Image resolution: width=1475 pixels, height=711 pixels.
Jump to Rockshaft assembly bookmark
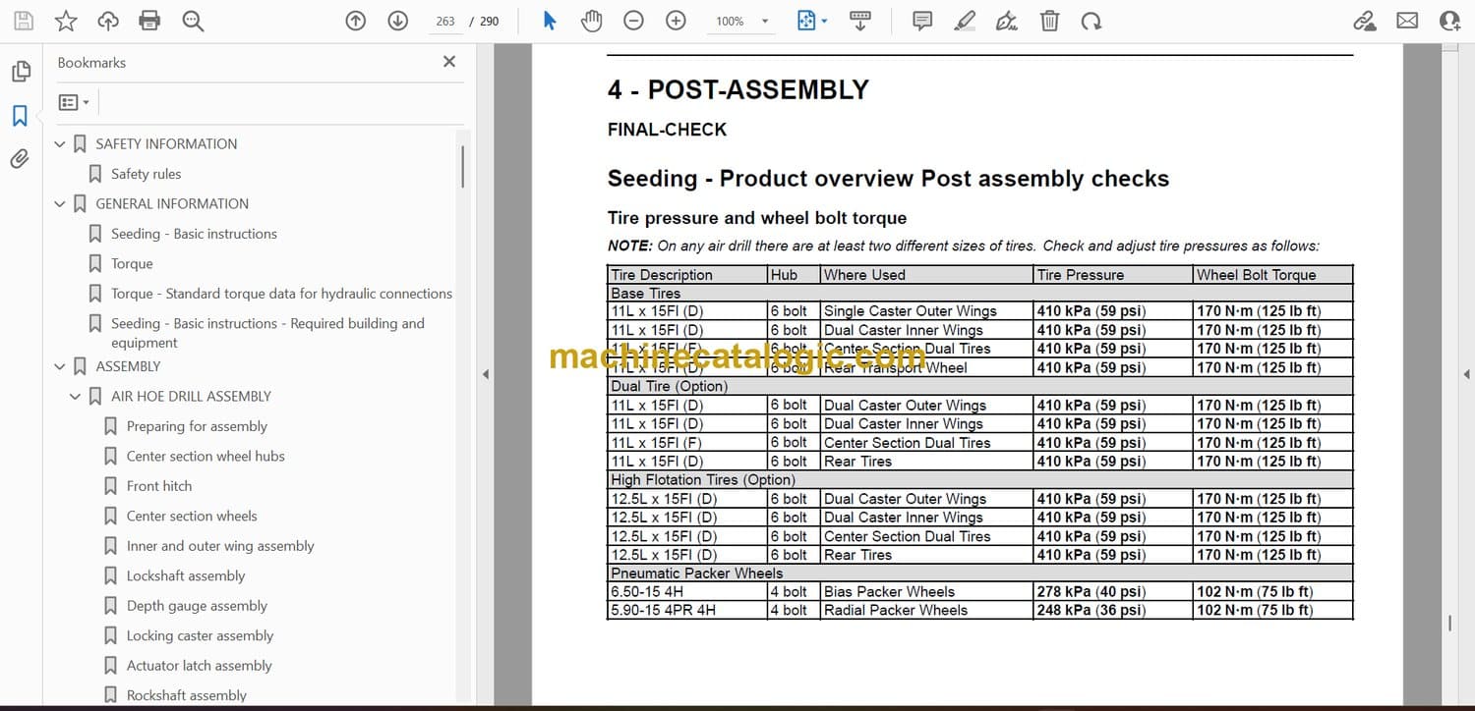tap(187, 695)
